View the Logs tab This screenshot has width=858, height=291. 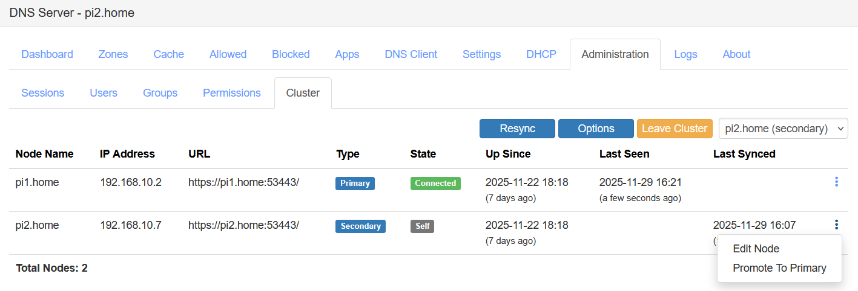point(685,54)
